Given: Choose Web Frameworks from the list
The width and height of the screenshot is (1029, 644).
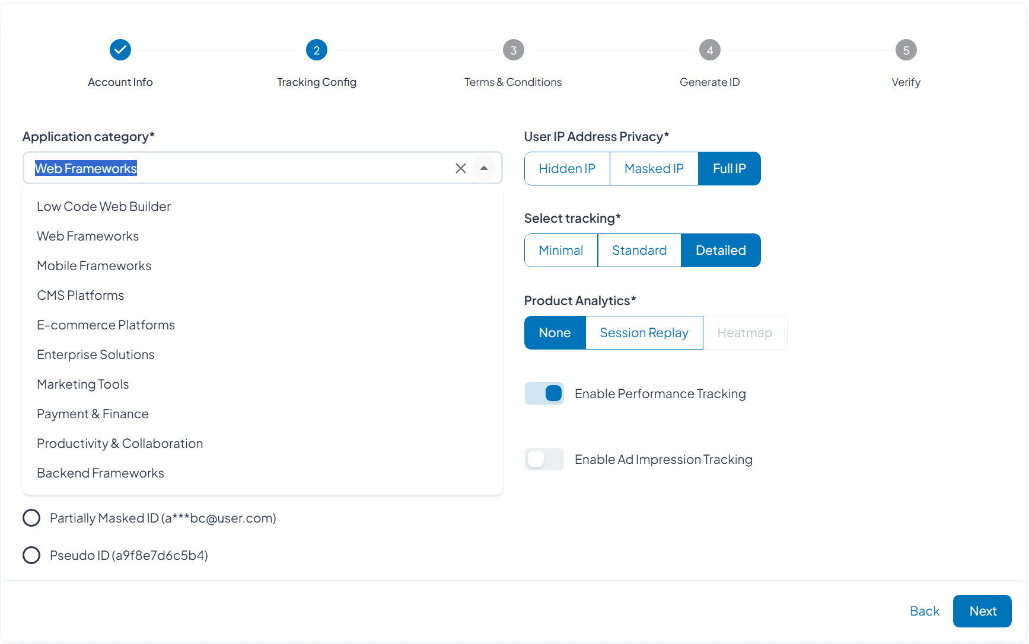Looking at the screenshot, I should pos(263,236).
